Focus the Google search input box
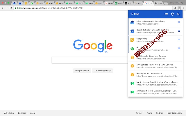The width and height of the screenshot is (186, 116). (90, 60)
